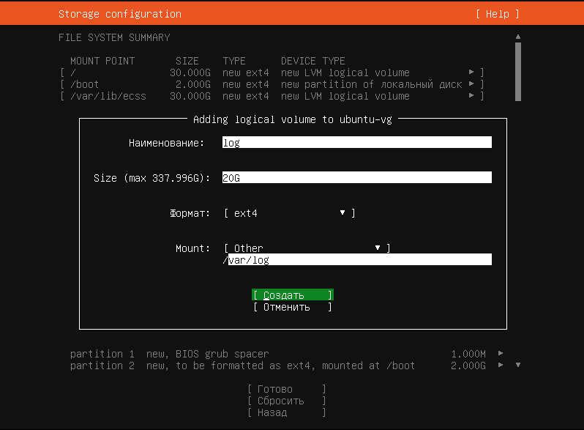Open the Help menu
Viewport: 584px width, 430px height.
pyautogui.click(x=497, y=14)
